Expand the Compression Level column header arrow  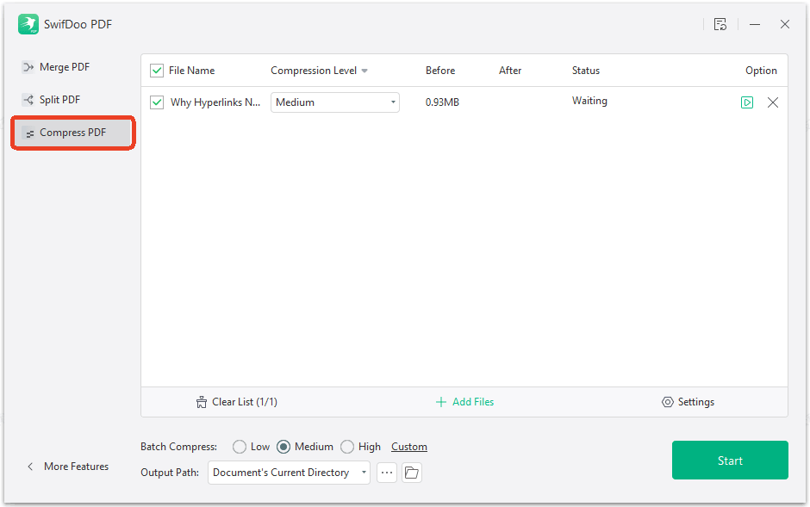pos(364,71)
